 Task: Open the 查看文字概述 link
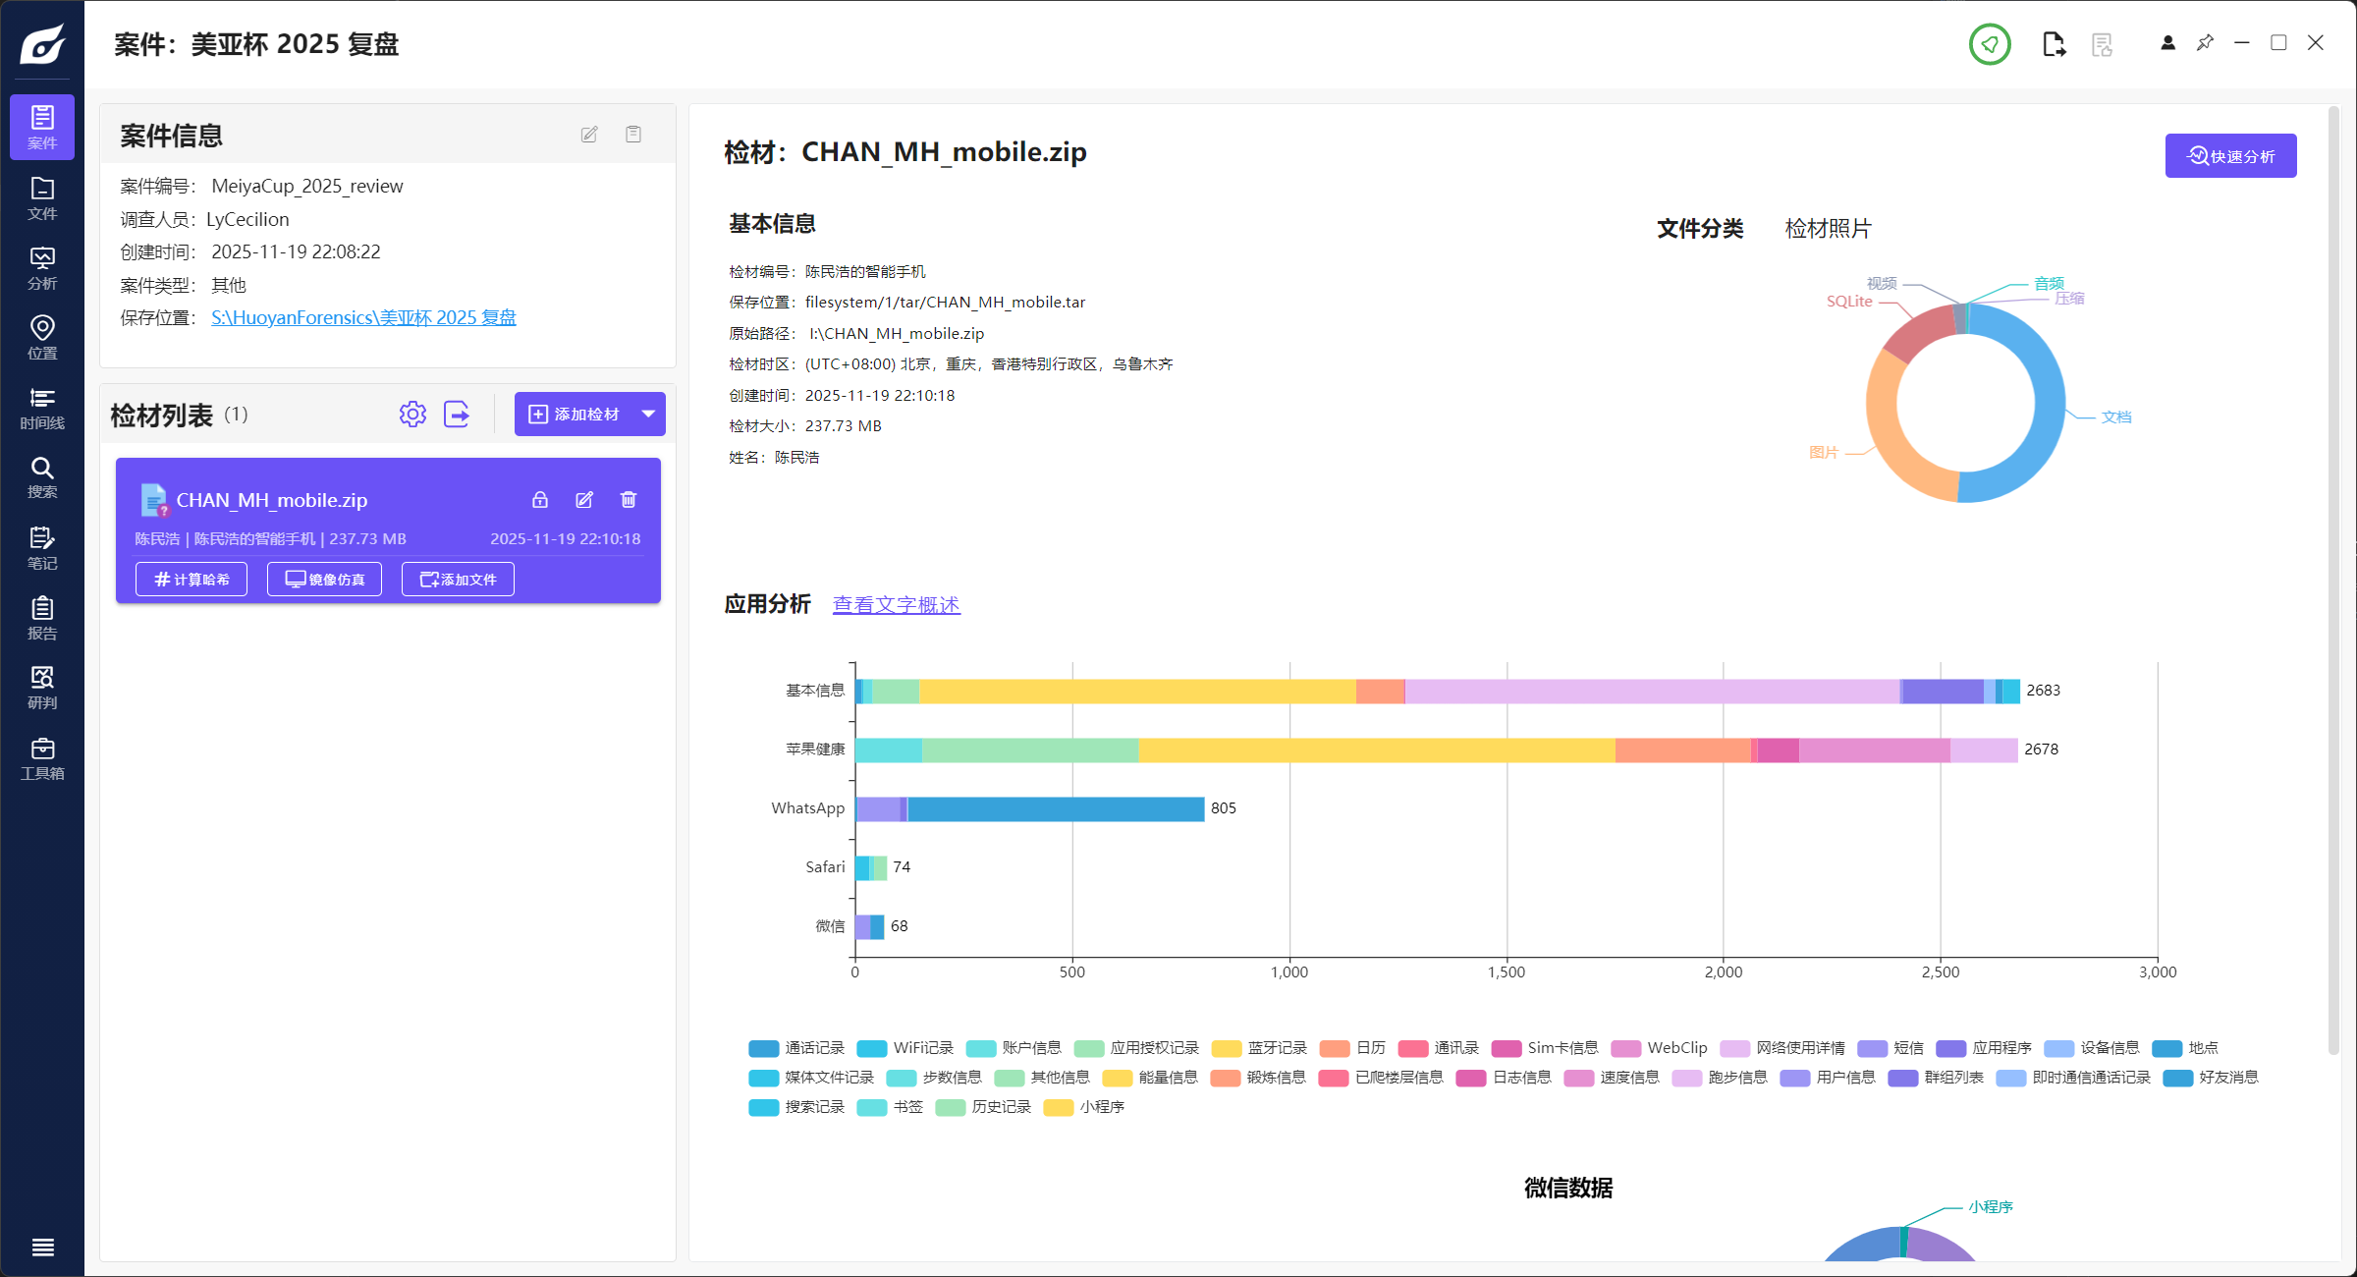[x=896, y=605]
